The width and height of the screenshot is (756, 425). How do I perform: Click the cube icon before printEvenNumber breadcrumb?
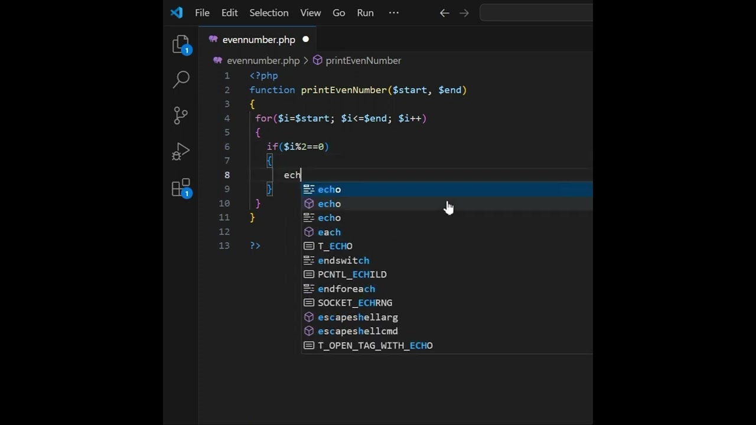point(318,60)
